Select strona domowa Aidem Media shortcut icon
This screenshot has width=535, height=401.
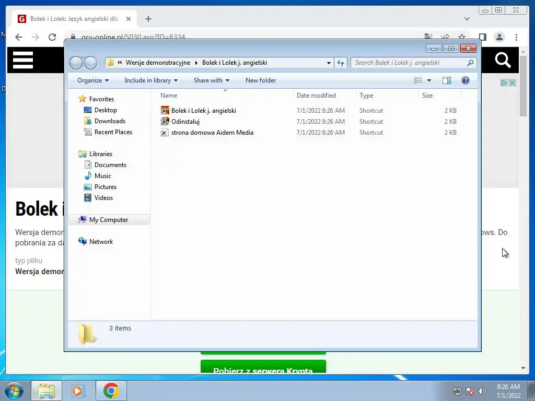(x=165, y=133)
